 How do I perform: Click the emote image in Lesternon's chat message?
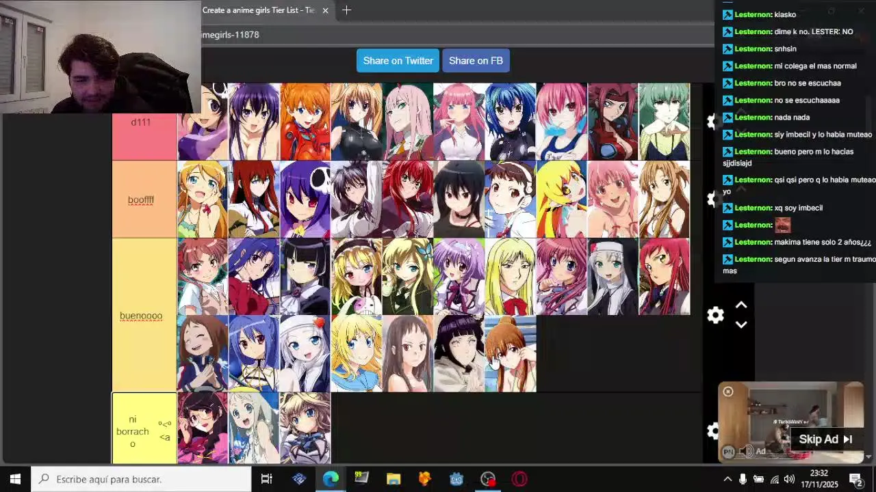click(x=782, y=225)
